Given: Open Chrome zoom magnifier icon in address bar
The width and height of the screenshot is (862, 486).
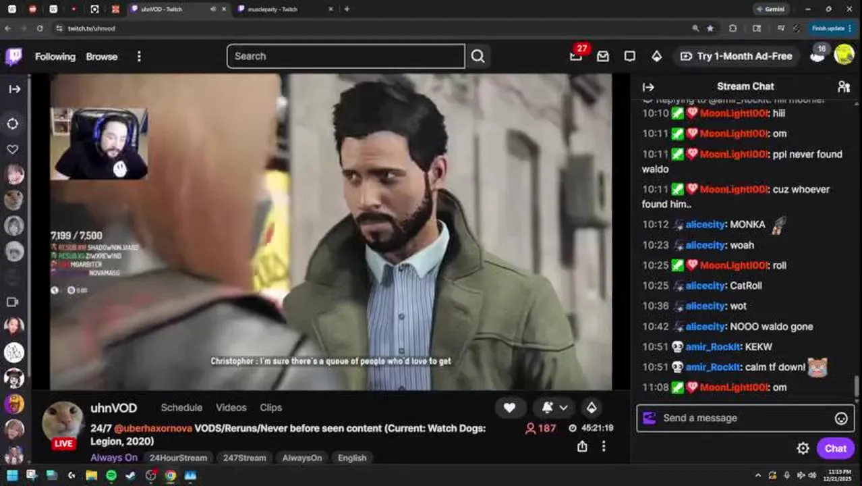Looking at the screenshot, I should [695, 28].
